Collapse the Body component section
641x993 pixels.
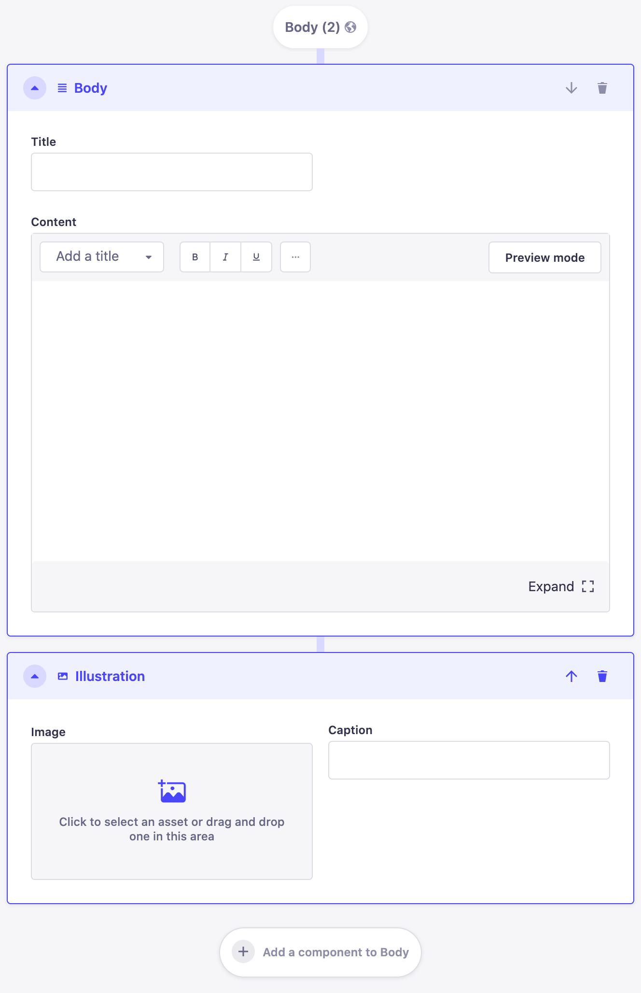tap(35, 88)
